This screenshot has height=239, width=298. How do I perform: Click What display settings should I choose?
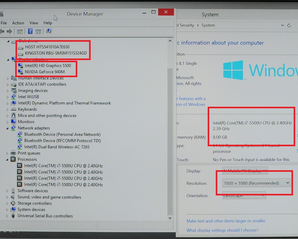coord(222,230)
